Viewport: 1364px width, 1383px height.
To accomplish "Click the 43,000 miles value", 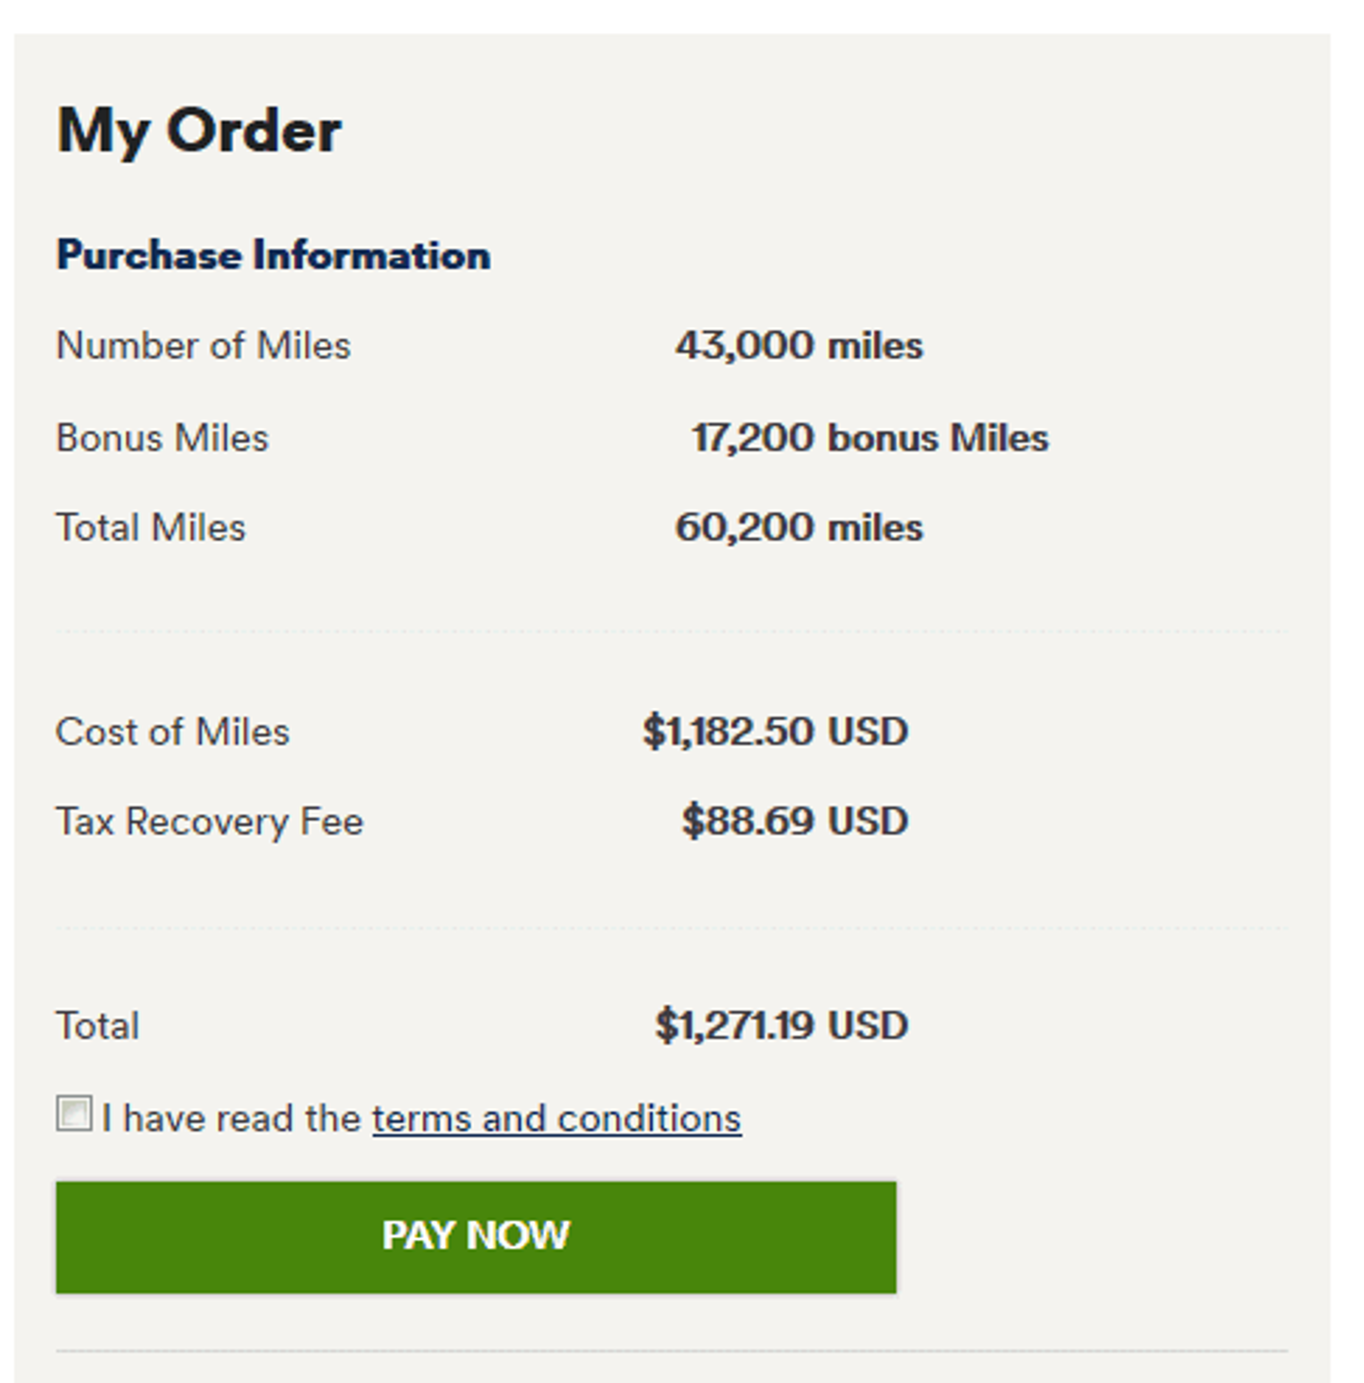I will pos(799,346).
